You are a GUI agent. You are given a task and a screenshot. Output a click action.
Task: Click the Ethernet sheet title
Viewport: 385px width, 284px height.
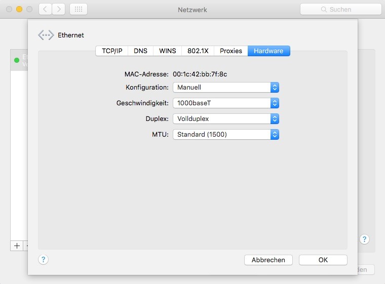point(71,35)
